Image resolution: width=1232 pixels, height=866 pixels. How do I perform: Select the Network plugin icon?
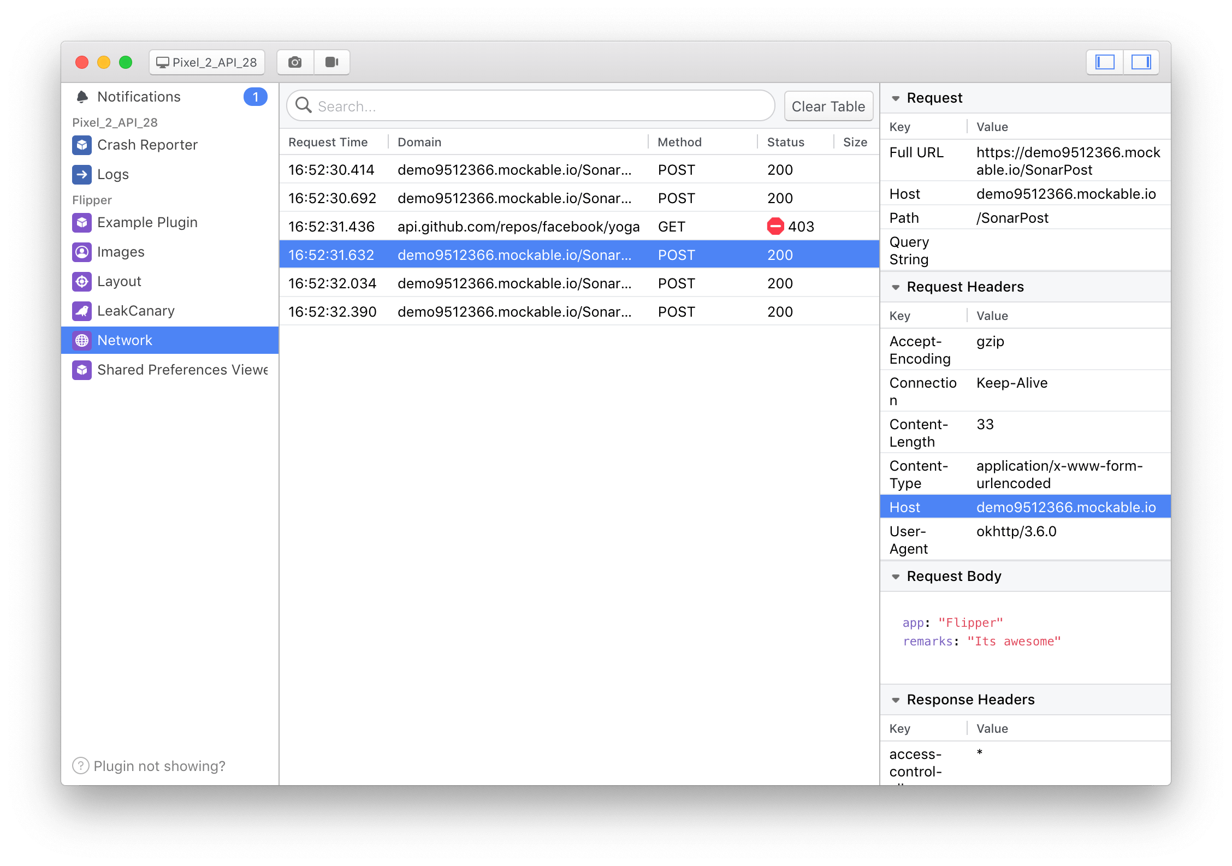(84, 340)
